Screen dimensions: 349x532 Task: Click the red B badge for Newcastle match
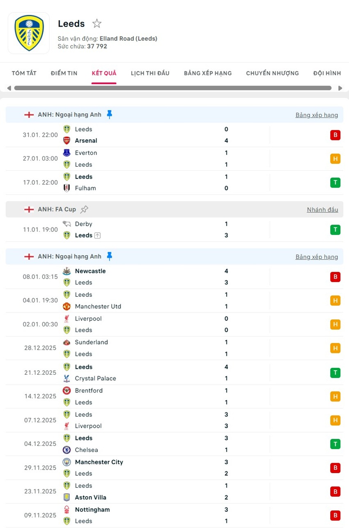(x=335, y=277)
